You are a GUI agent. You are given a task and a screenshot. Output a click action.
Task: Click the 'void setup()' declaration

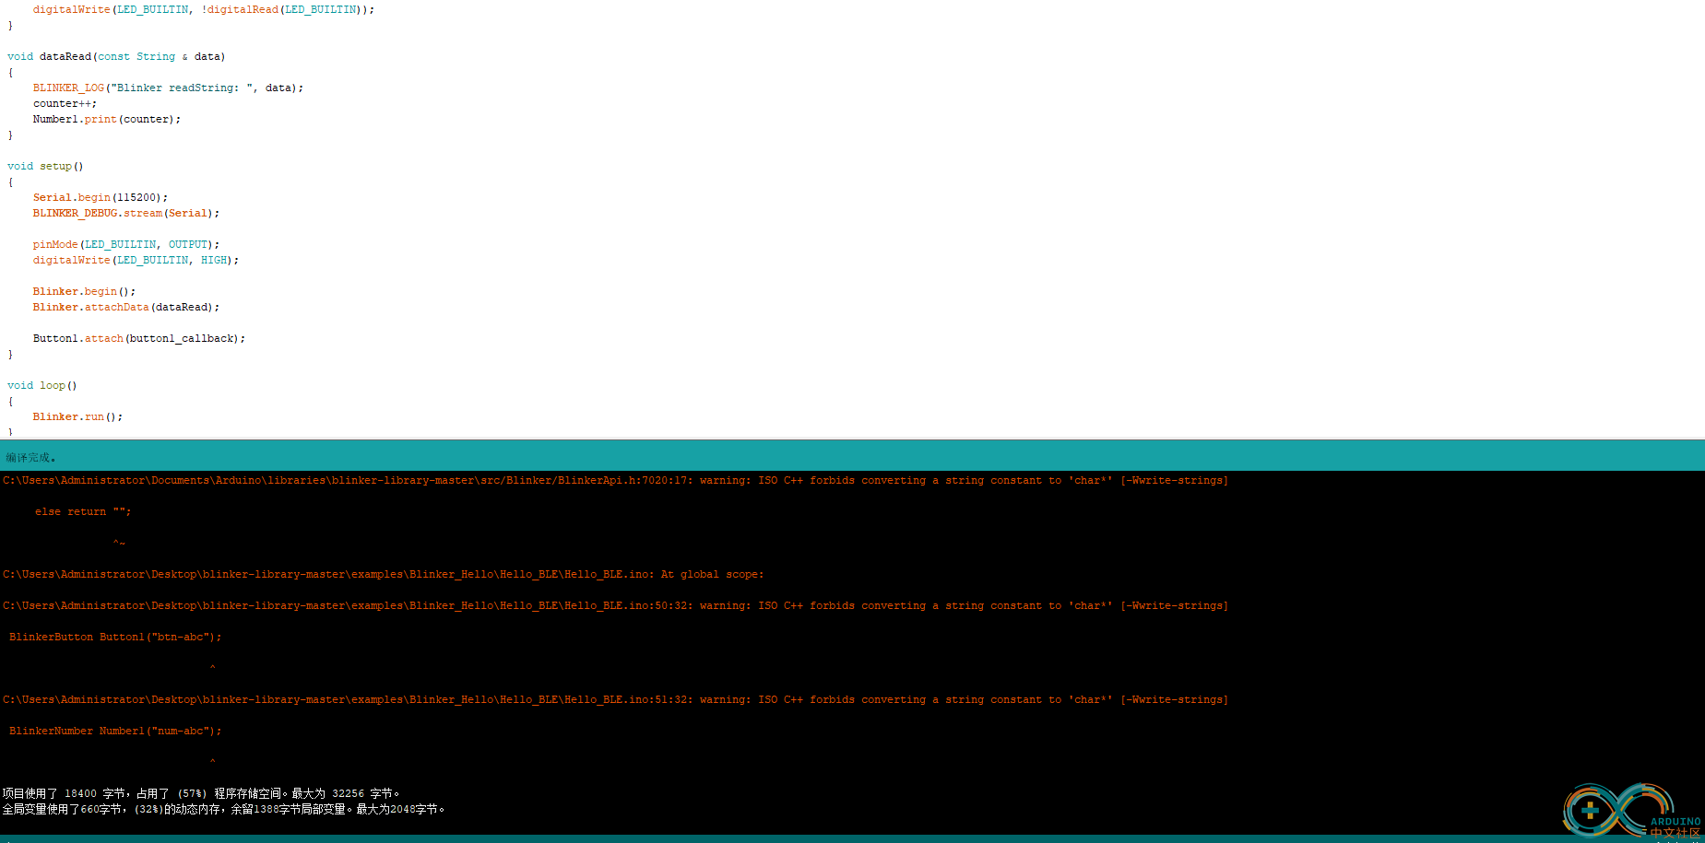coord(45,166)
